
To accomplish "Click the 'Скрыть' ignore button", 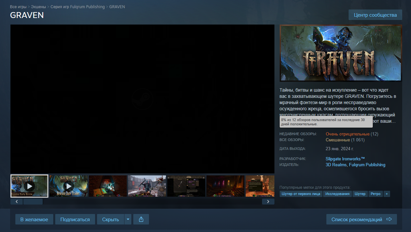I will 110,219.
